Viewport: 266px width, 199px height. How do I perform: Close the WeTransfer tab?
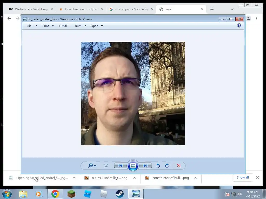(x=52, y=10)
